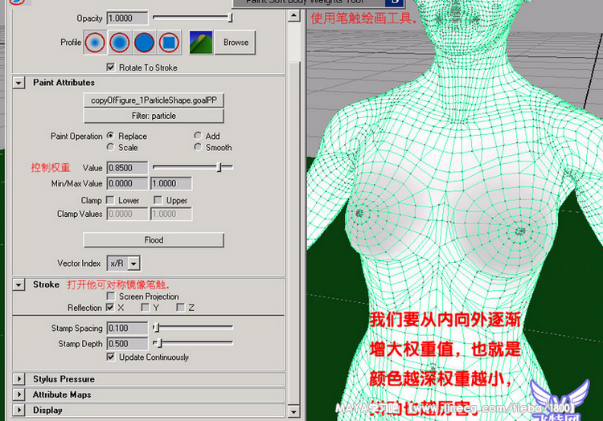Viewport: 603px width, 421px height.
Task: Toggle Rotate To Stroke checkbox
Action: (111, 67)
